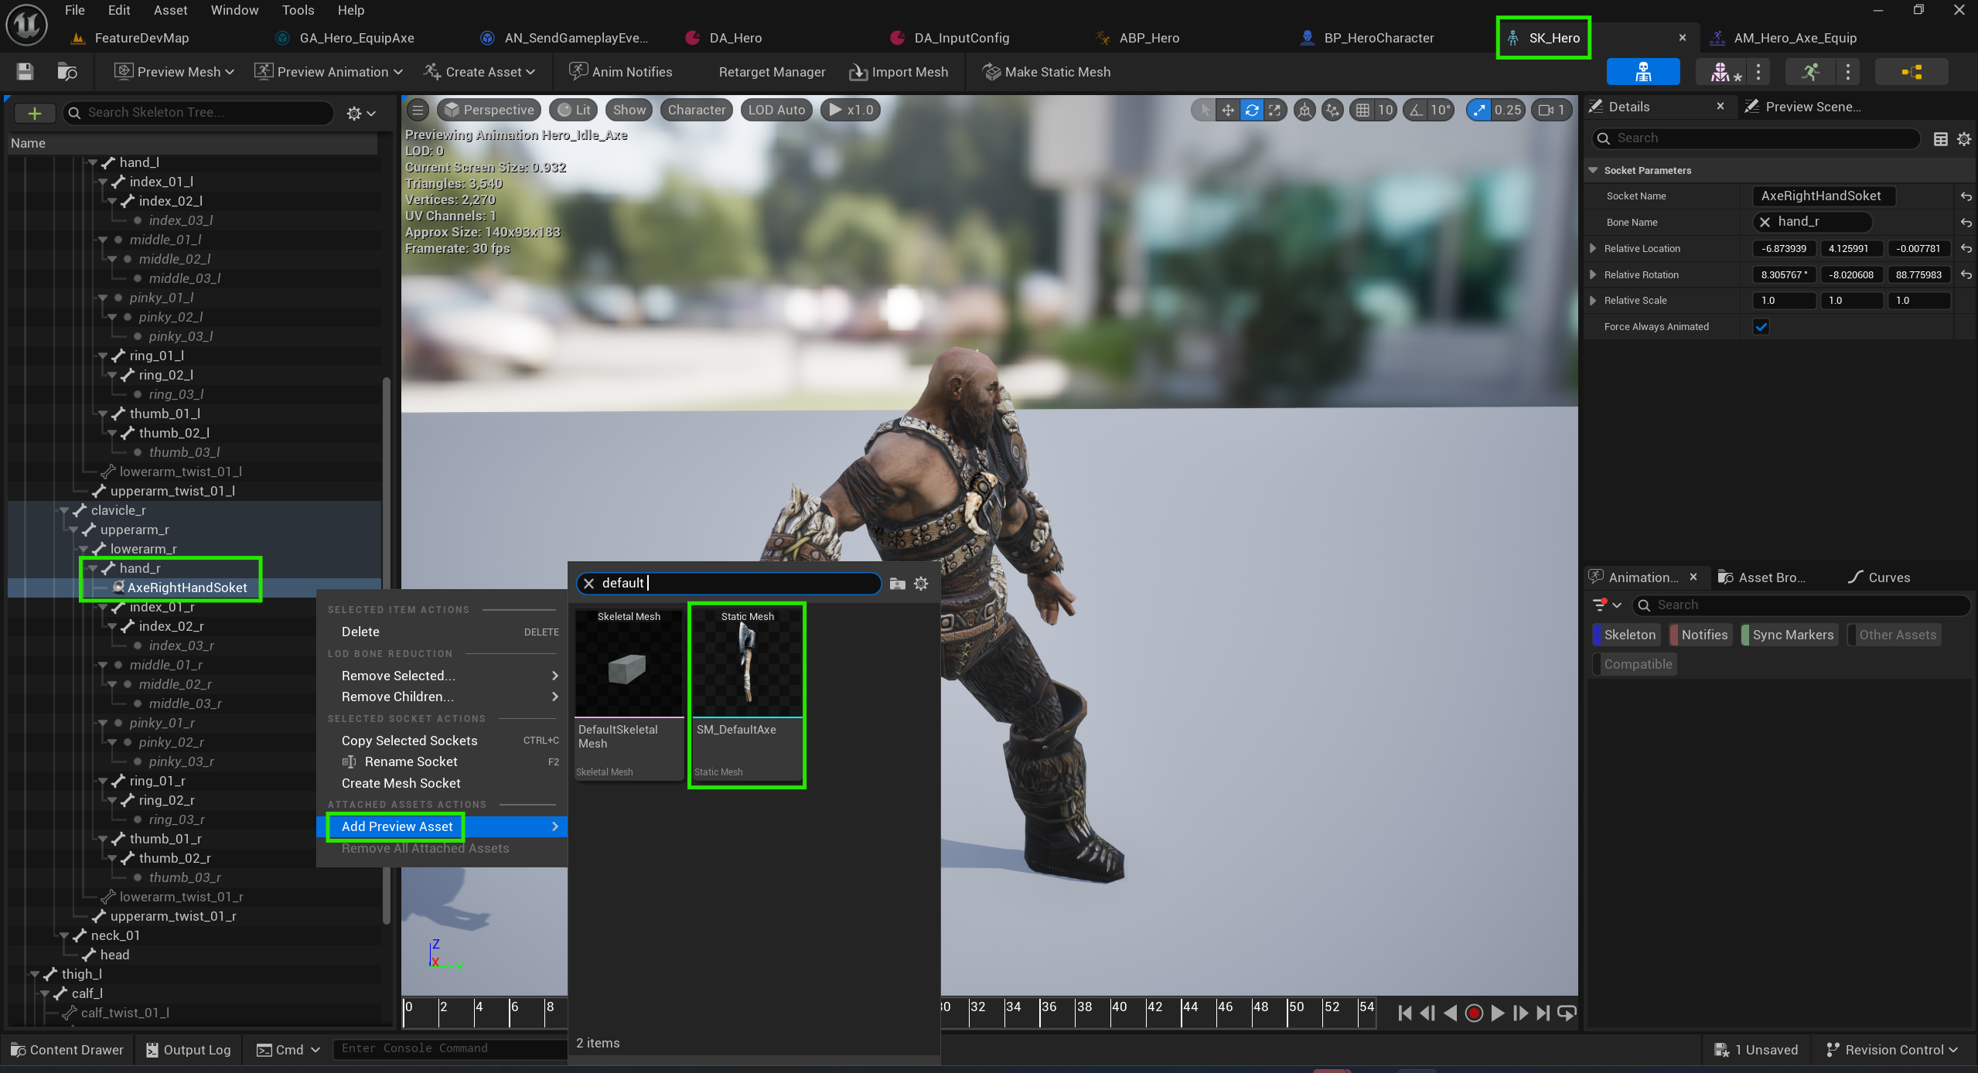Open the Skeleton Tree settings gear dropdown
Viewport: 1978px width, 1073px height.
pyautogui.click(x=361, y=114)
